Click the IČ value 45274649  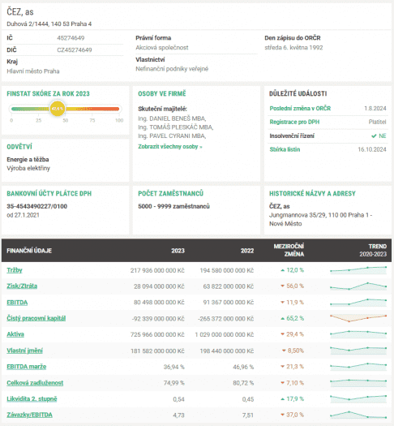[x=71, y=38]
